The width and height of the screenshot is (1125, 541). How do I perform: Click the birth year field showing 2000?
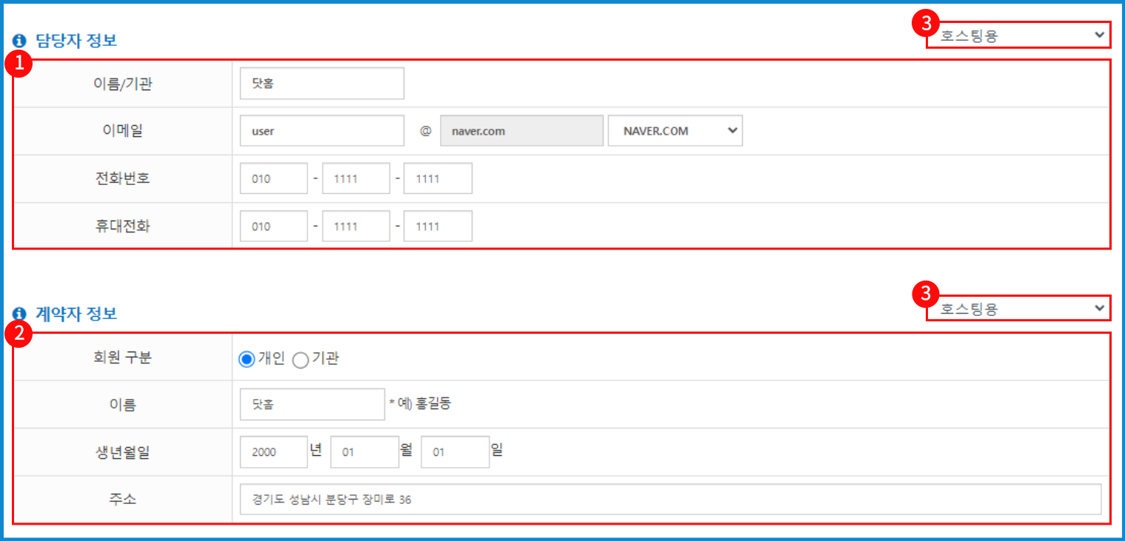(x=273, y=452)
